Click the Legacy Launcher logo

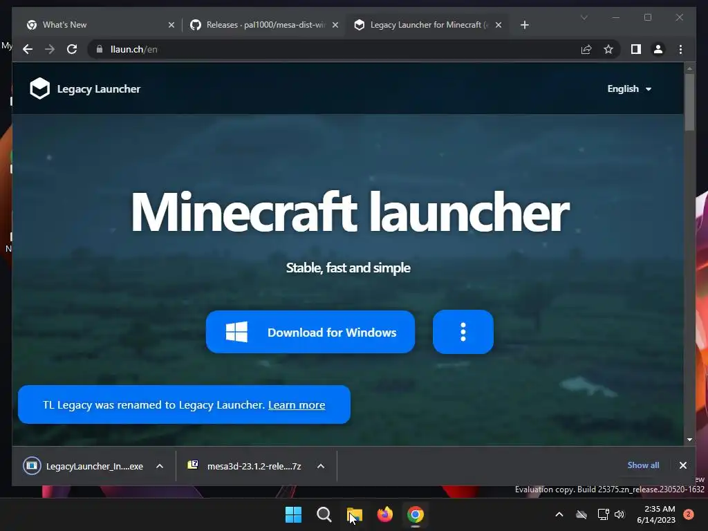(85, 88)
